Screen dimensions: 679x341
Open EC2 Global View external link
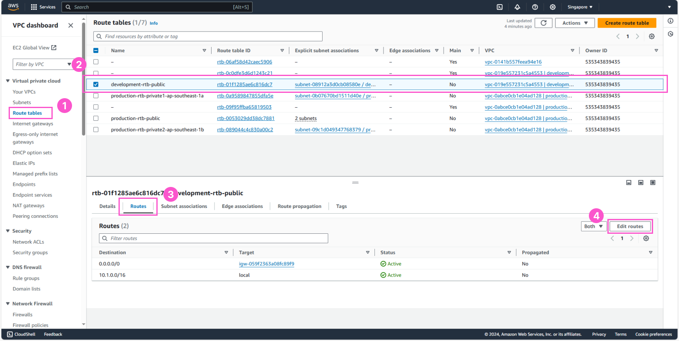pyautogui.click(x=35, y=48)
